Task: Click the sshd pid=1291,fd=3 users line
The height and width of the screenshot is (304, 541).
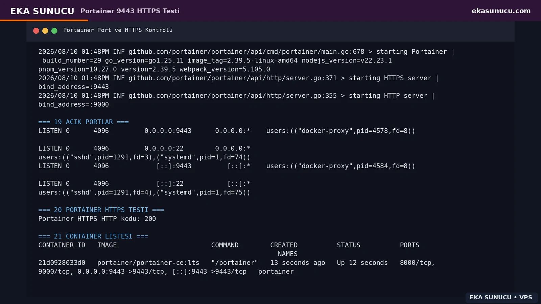Action: [x=144, y=157]
